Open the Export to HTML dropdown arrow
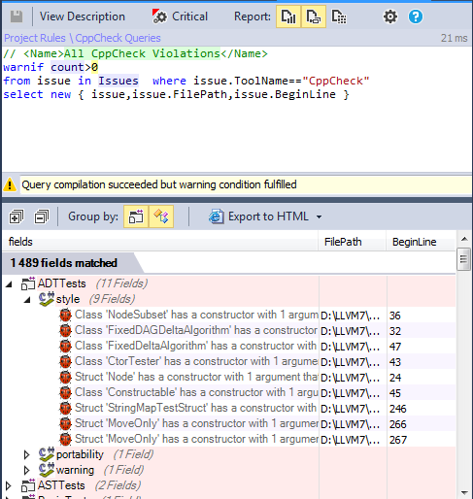This screenshot has height=499, width=473. pyautogui.click(x=319, y=216)
